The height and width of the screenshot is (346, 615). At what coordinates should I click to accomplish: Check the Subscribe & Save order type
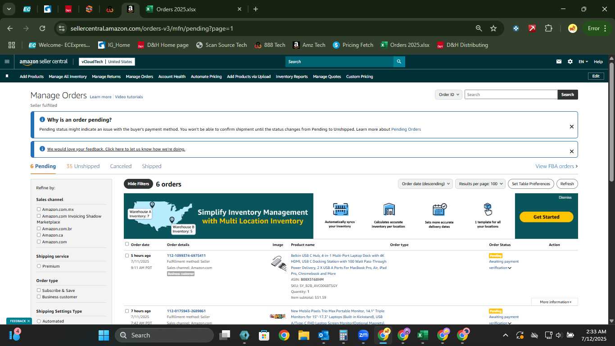[39, 290]
